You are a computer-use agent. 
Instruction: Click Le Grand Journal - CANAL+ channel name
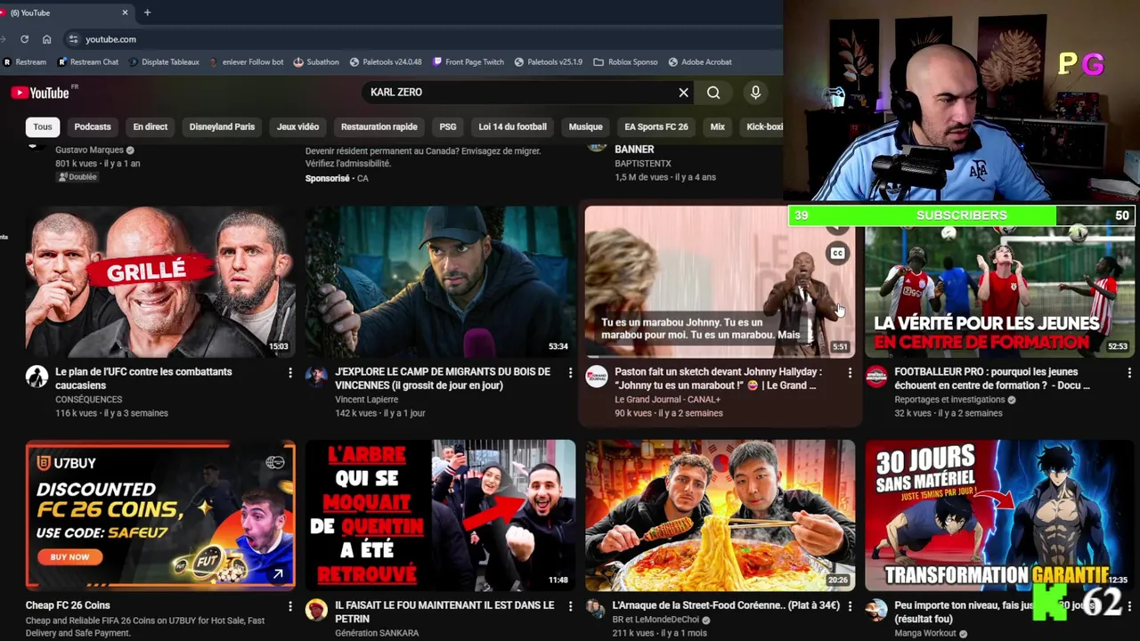[x=667, y=400]
